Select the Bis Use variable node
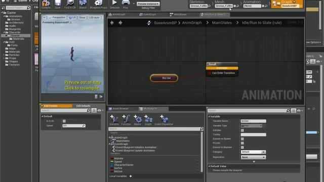This screenshot has width=324, height=182. [164, 78]
